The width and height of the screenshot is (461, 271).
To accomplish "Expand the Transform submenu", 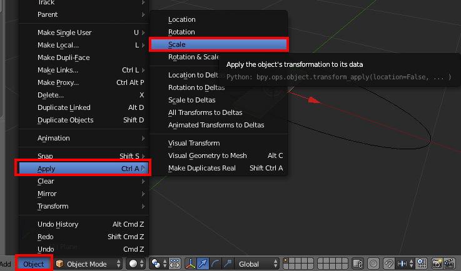I will tap(83, 206).
